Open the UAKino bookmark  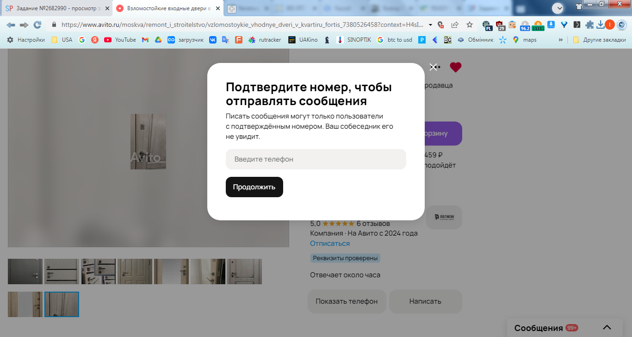[x=303, y=40]
